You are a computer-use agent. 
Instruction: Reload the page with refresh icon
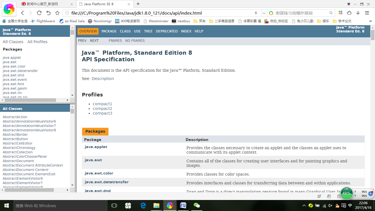pos(39,13)
